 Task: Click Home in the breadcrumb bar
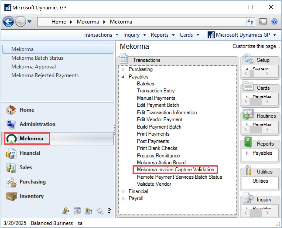point(59,22)
